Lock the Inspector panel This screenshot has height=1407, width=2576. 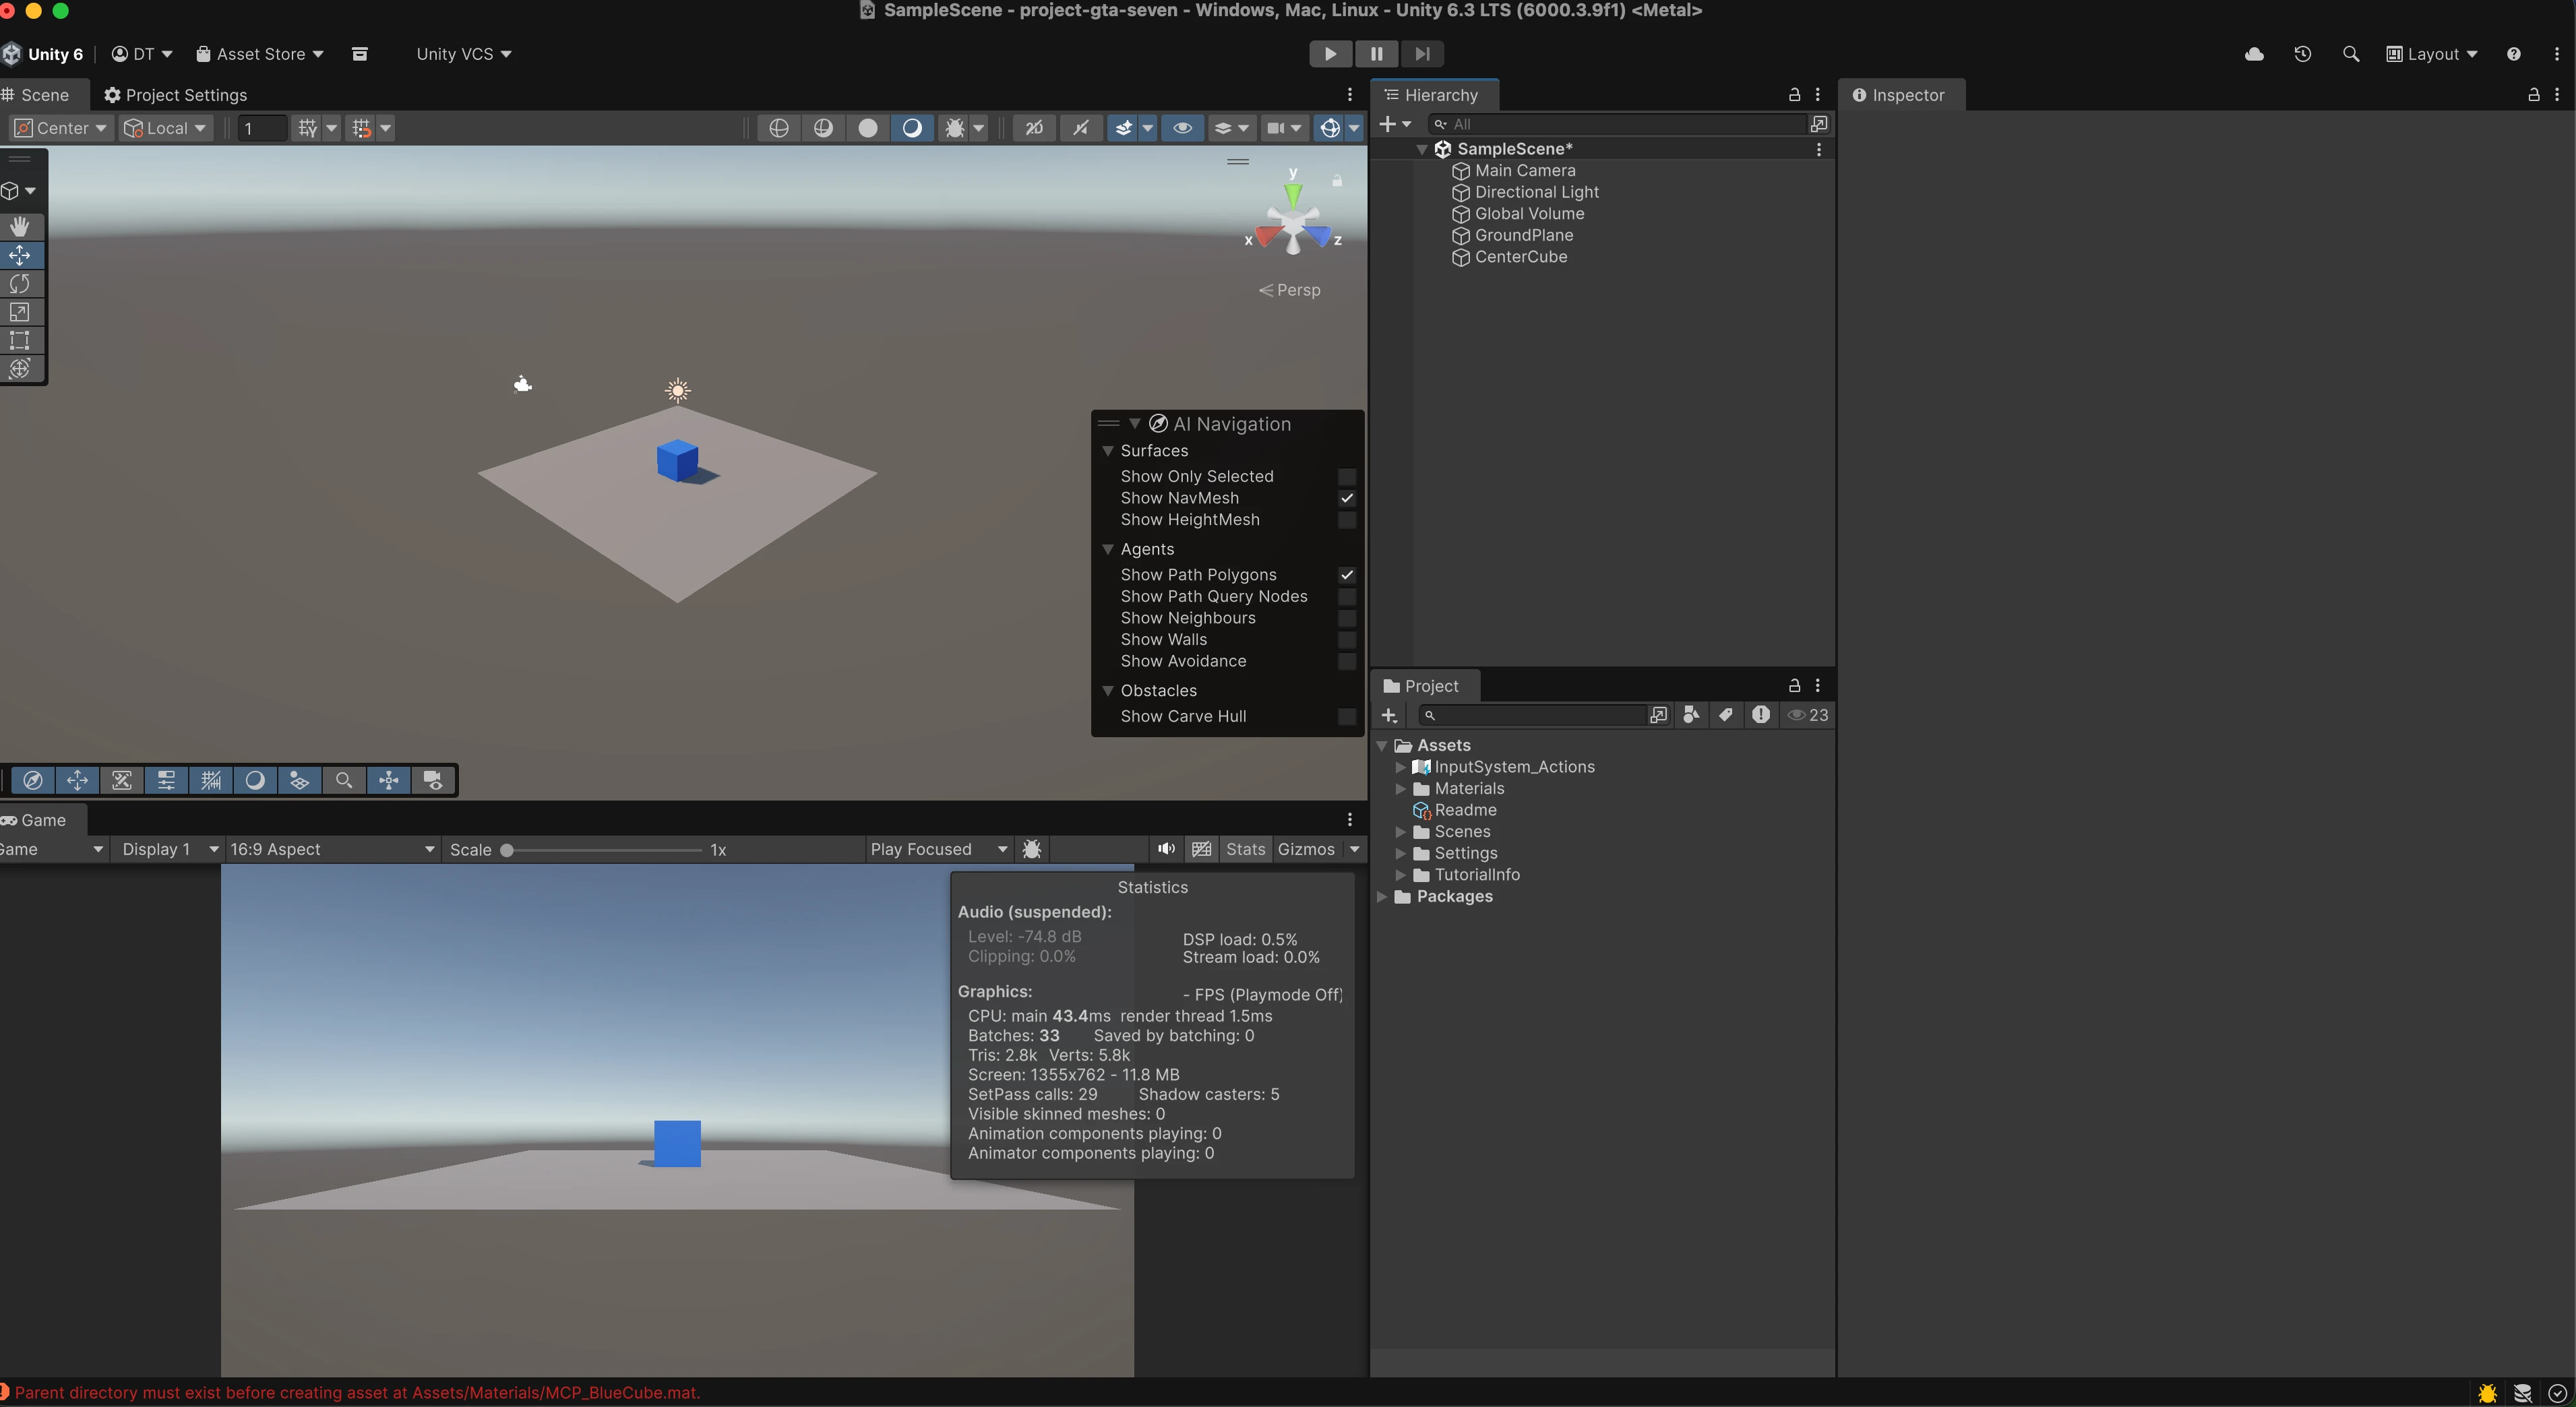(2534, 95)
